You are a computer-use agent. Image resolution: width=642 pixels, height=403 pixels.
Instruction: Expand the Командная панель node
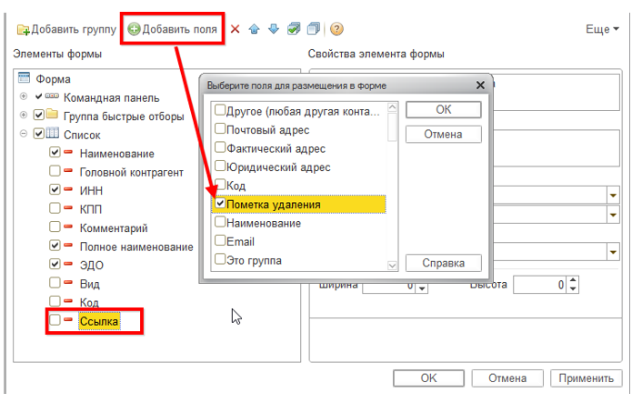click(x=24, y=96)
